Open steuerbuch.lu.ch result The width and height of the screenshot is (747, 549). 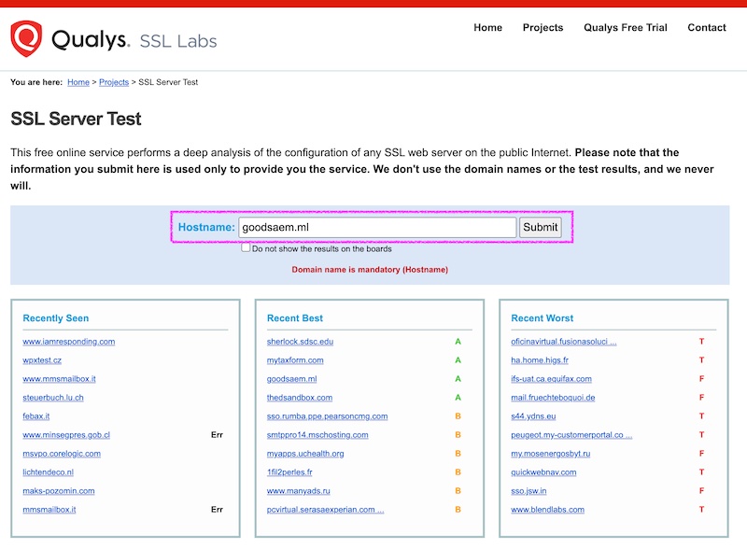pos(53,398)
